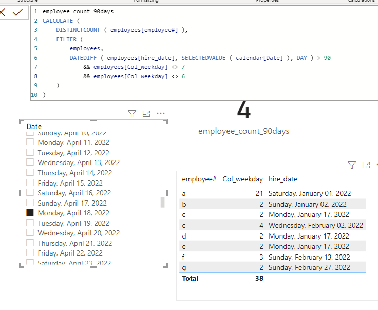378x310 pixels.
Task: Sort by hire_date column header
Action: coord(283,179)
